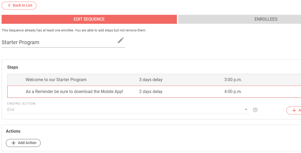Screen dimensions: 301x153
Task: Click the red plus add step button
Action: tap(294, 110)
